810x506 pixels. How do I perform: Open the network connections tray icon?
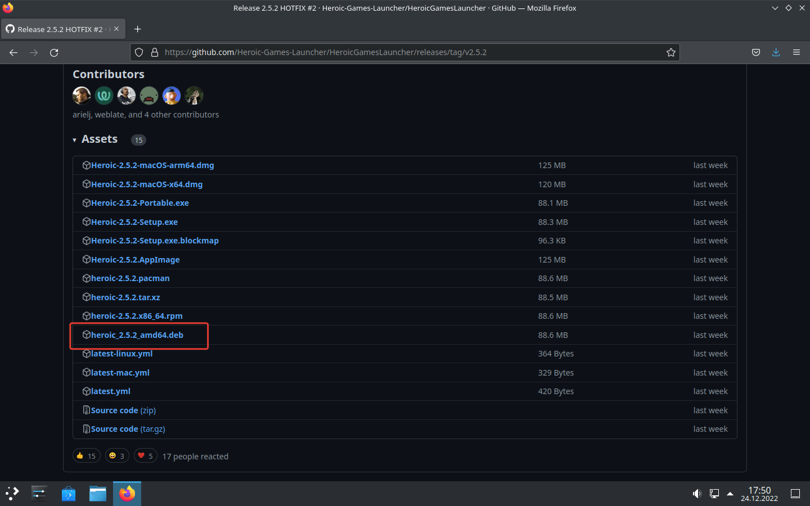(714, 494)
